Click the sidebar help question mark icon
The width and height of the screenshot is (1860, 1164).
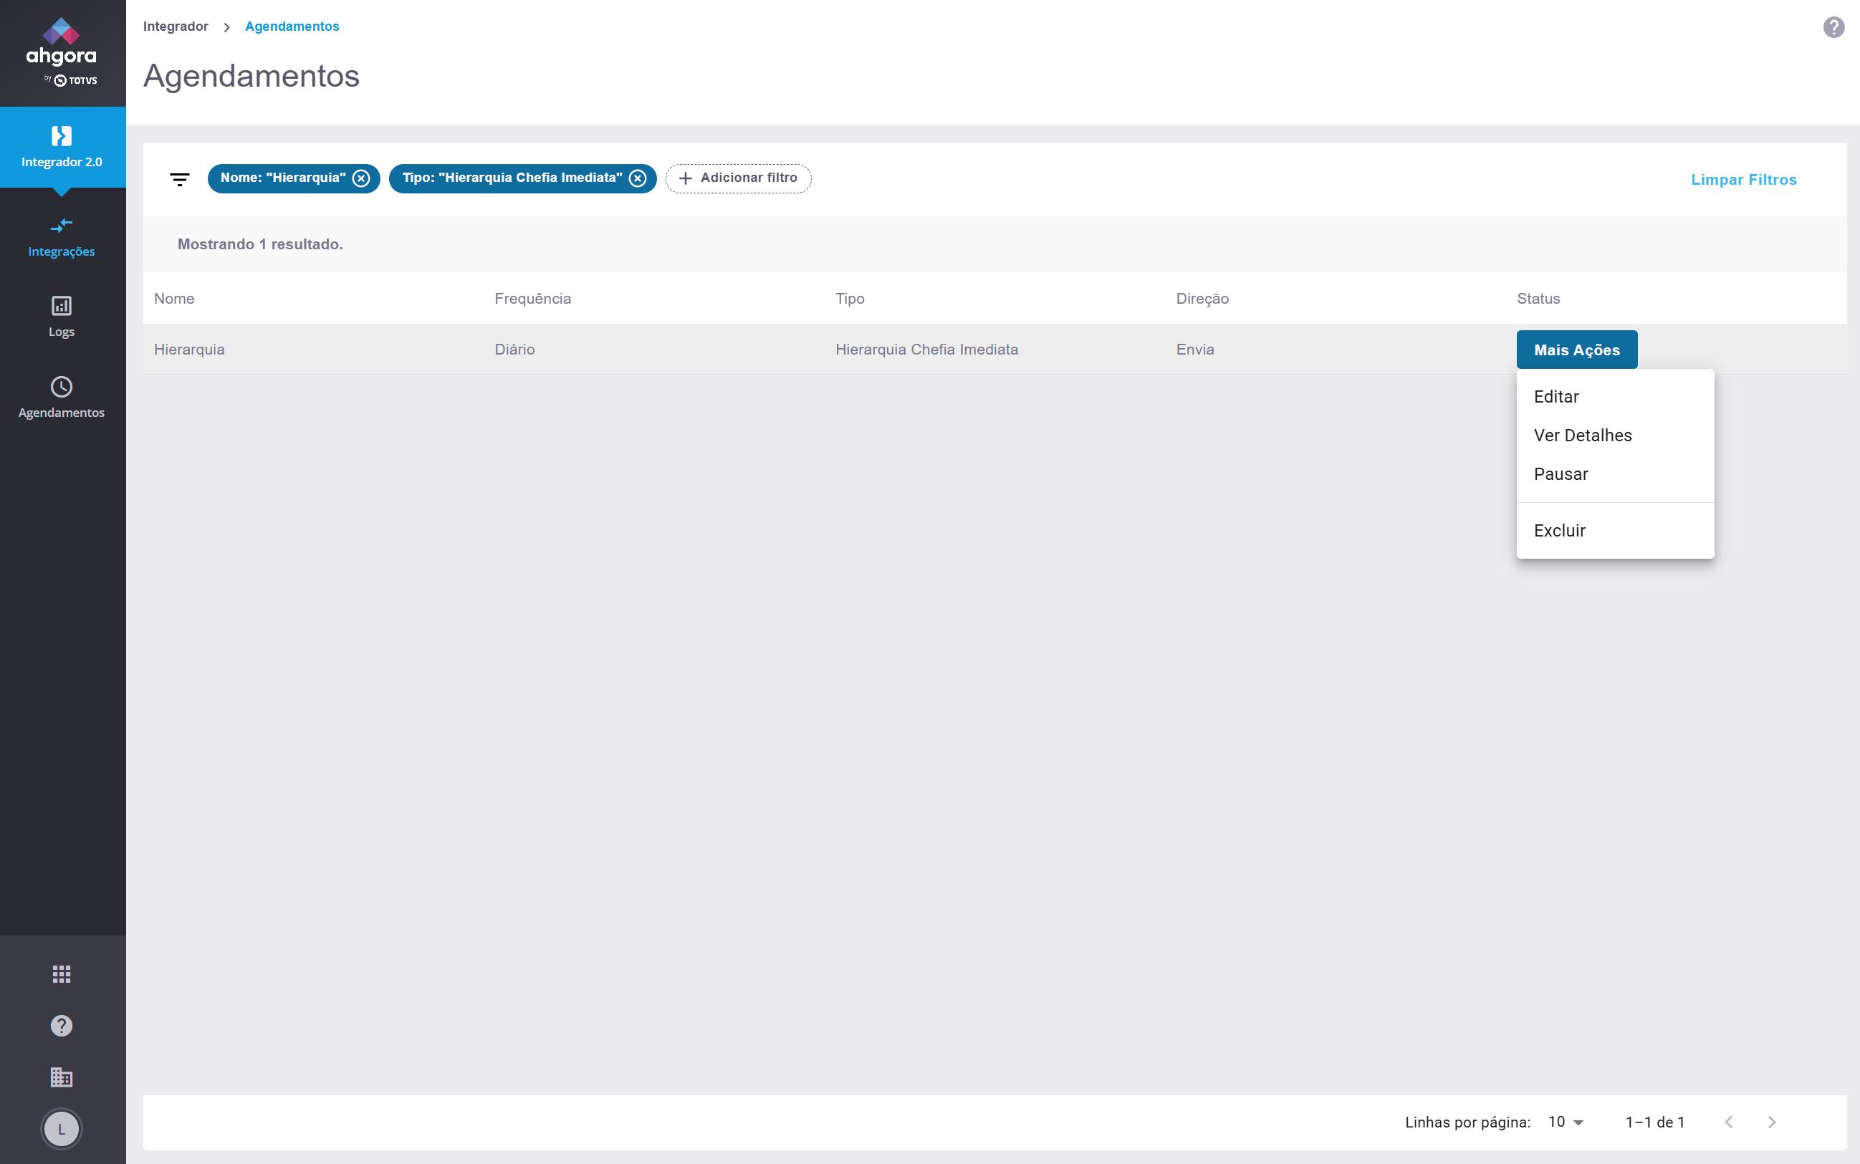click(x=62, y=1026)
